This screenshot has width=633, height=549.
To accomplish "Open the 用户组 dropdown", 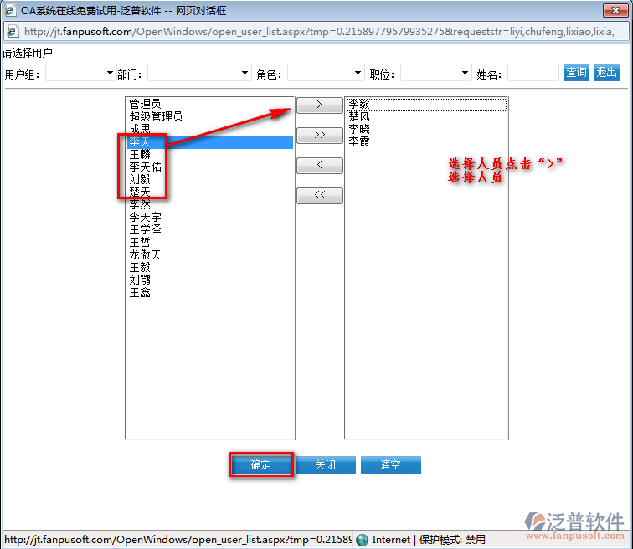I will click(80, 73).
